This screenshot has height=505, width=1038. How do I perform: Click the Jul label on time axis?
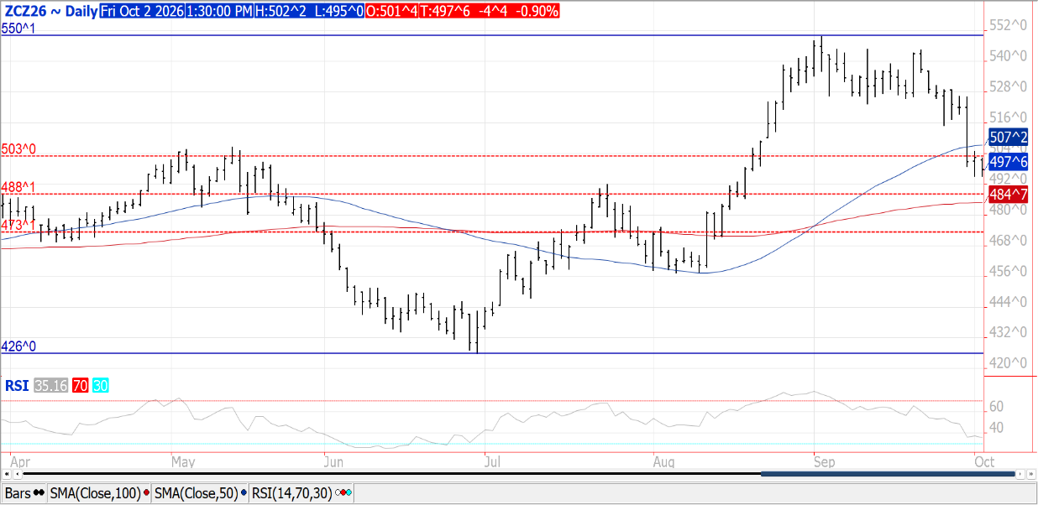click(493, 461)
